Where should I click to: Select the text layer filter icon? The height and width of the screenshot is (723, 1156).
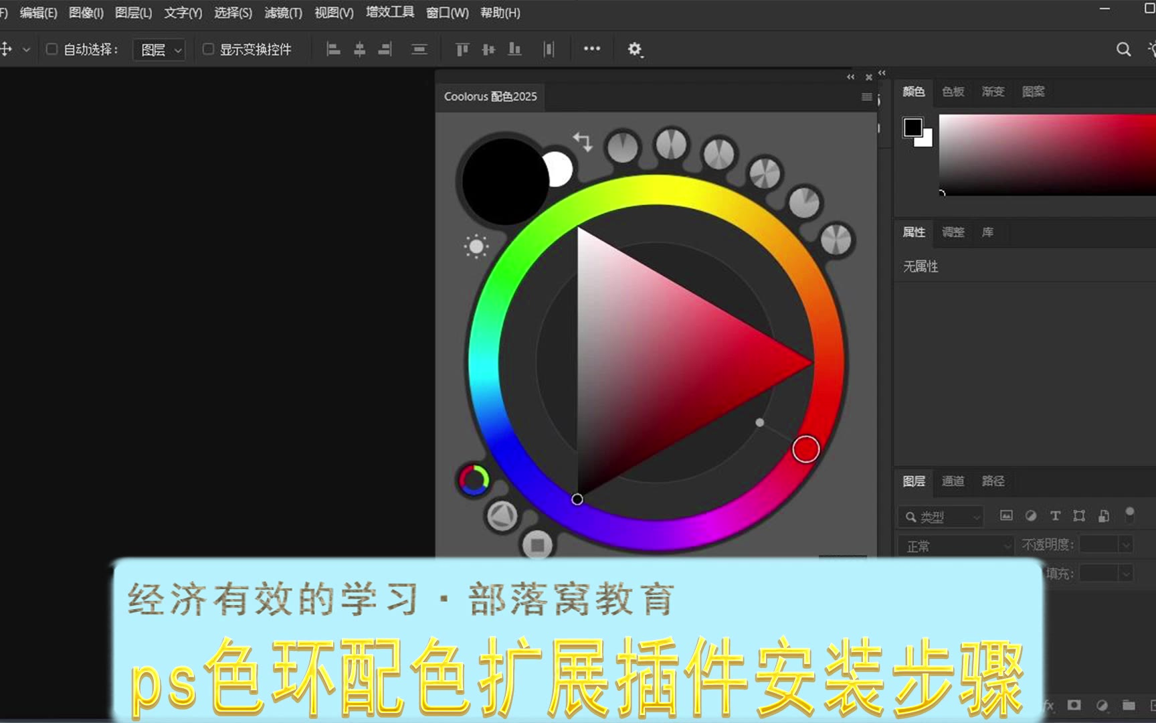[x=1055, y=515]
